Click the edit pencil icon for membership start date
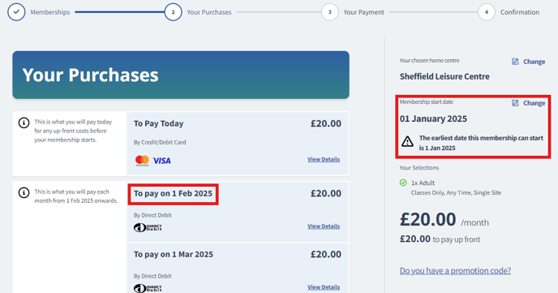The height and width of the screenshot is (293, 558). point(515,103)
